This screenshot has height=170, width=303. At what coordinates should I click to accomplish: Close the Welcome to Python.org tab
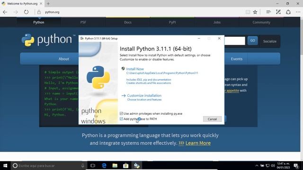tap(41, 3)
